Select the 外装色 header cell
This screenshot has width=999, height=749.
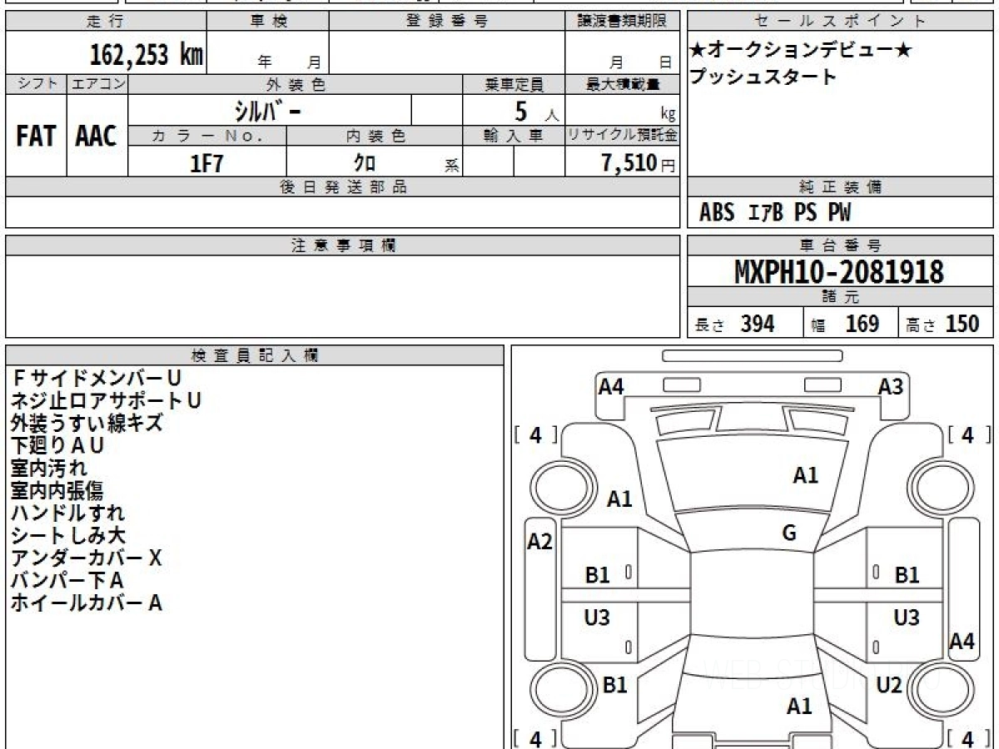pos(296,84)
